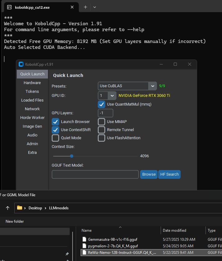Uncheck Use QuantMatMul (mmq)
This screenshot has height=261, width=222.
coord(102,104)
